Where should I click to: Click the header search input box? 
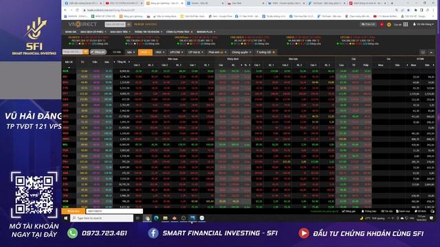point(115,25)
